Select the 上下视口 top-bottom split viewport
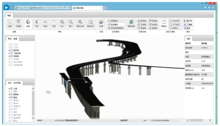Viewport: 220px width, 126px height. point(175,24)
